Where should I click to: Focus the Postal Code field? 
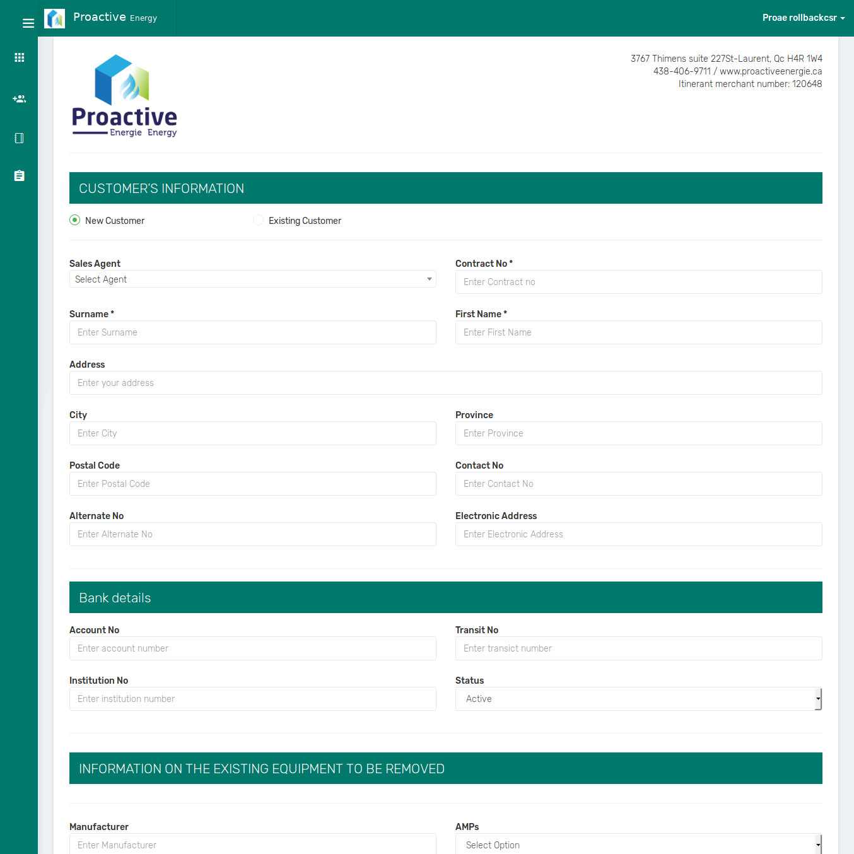[x=253, y=484]
